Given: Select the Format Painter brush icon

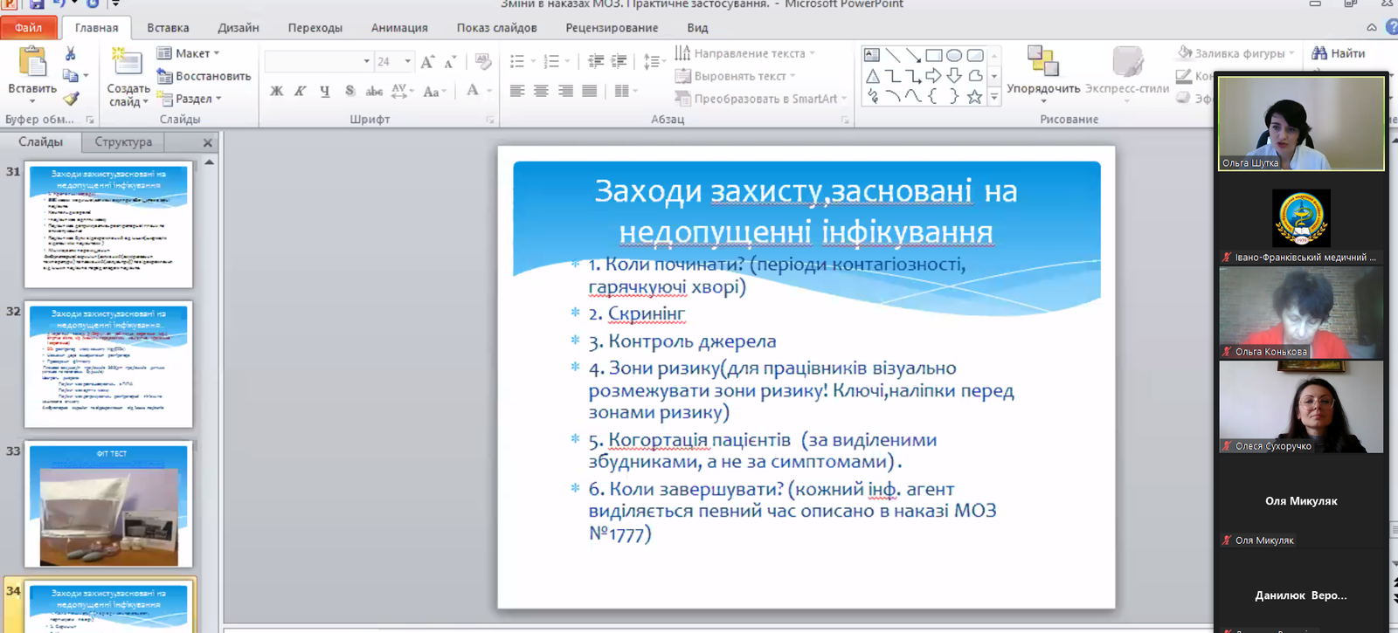Looking at the screenshot, I should 71,99.
